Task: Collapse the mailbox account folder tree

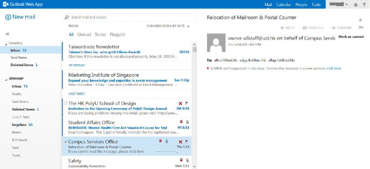Action: pos(6,80)
